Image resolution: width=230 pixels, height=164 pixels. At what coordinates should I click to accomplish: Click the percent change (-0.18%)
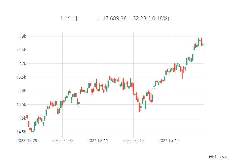159,19
